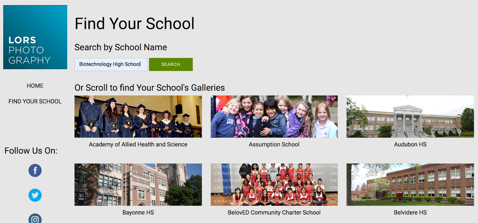
Task: Click the Assumption School text link
Action: coord(274,144)
